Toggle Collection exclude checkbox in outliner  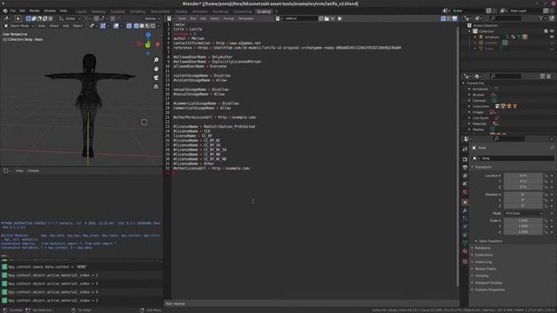pyautogui.click(x=546, y=31)
